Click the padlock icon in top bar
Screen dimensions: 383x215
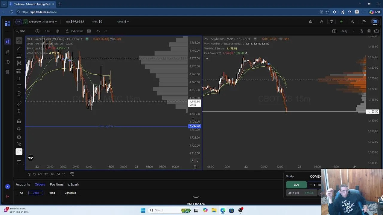click(322, 22)
